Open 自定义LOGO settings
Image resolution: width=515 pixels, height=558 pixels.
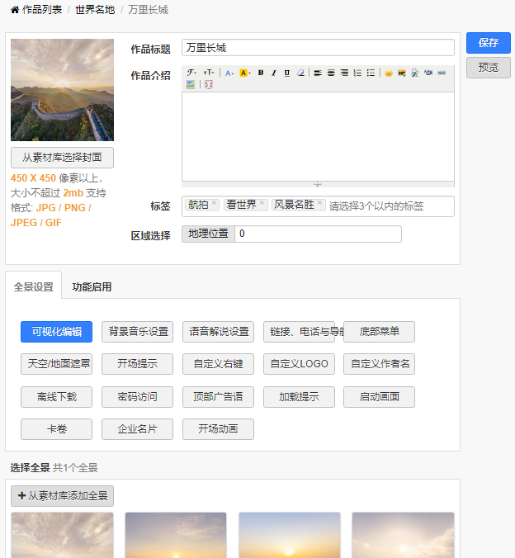tap(299, 364)
